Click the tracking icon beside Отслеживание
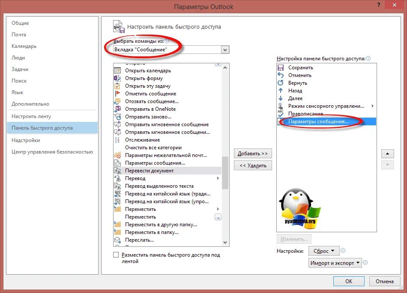This screenshot has height=293, width=407. click(x=117, y=140)
